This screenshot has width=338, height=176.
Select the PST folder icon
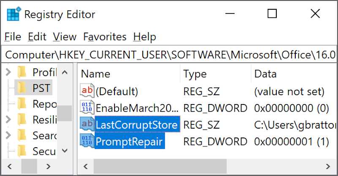point(22,88)
